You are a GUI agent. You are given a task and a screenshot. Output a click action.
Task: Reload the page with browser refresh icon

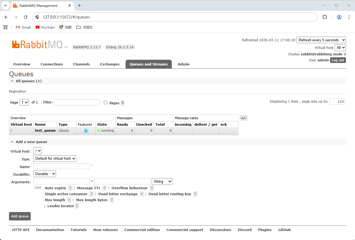pyautogui.click(x=26, y=17)
